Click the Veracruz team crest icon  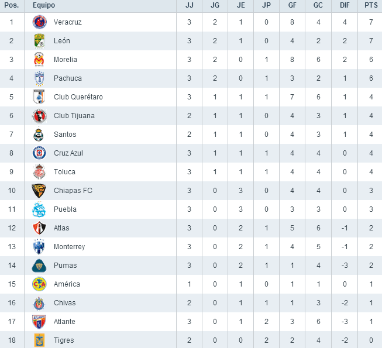point(40,22)
